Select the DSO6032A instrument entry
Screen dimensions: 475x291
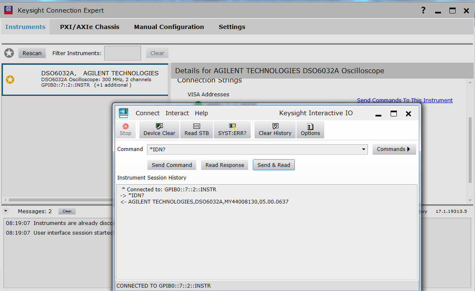85,79
